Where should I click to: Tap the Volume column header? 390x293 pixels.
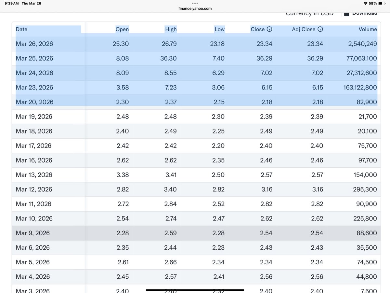coord(368,29)
